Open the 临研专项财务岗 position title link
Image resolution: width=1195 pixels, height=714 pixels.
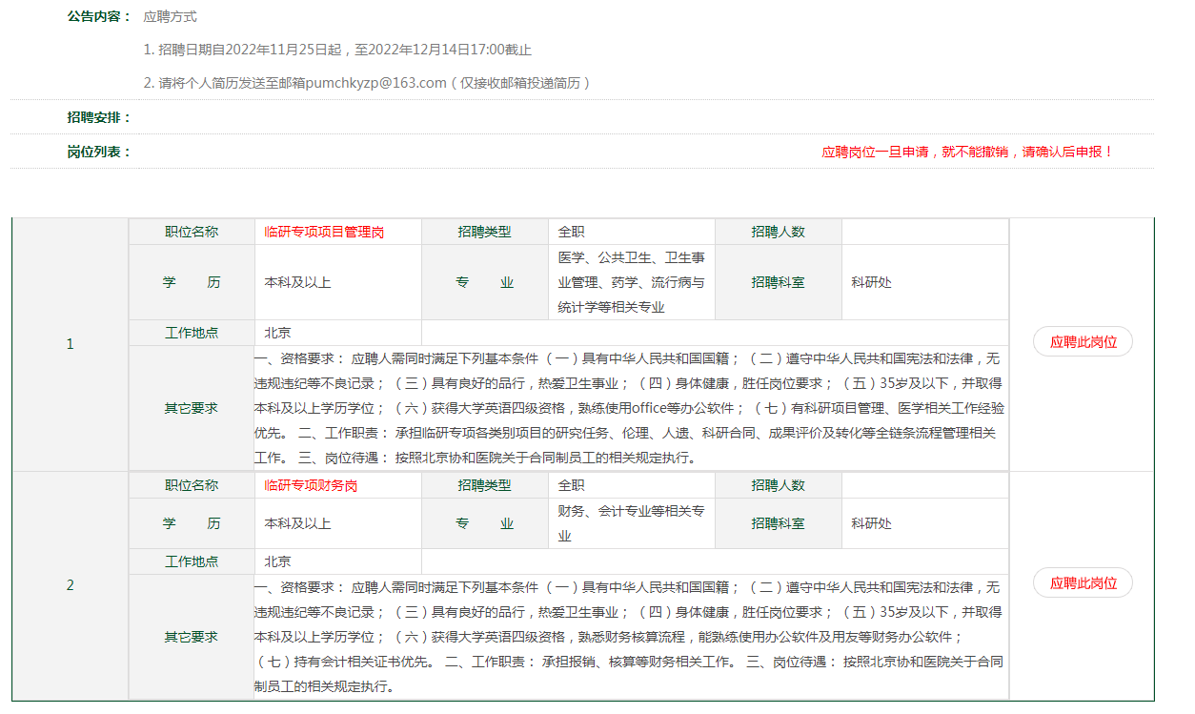pyautogui.click(x=312, y=485)
